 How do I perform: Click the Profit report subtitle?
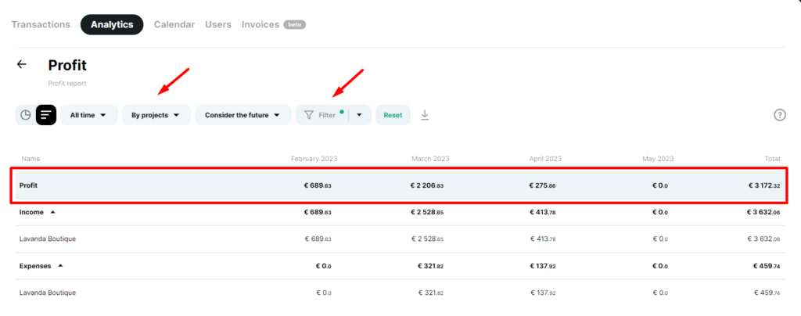click(67, 83)
